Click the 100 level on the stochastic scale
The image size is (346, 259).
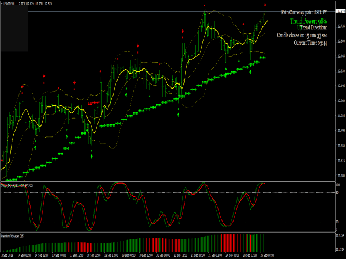337,185
